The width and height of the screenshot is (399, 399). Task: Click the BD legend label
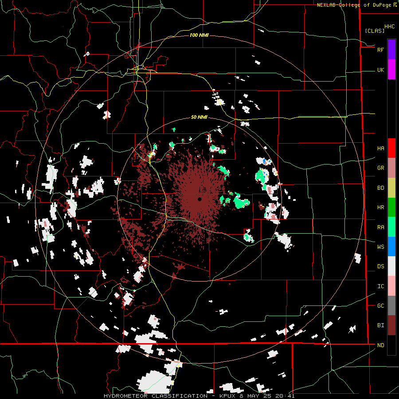[x=380, y=188]
